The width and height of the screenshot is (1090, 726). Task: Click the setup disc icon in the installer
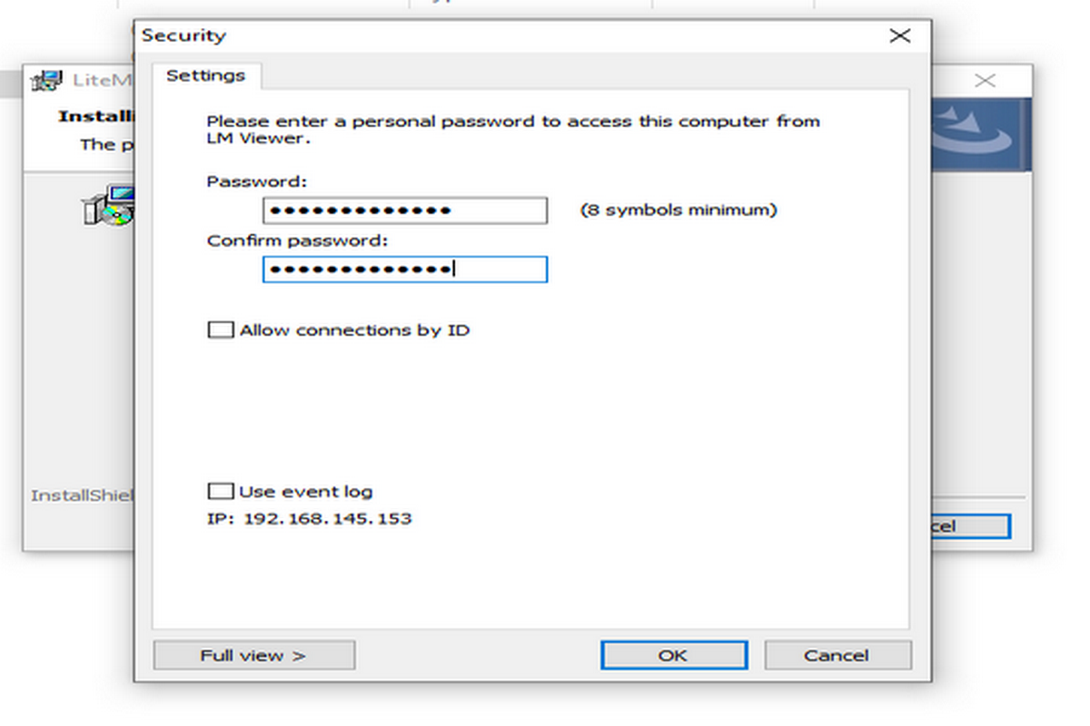click(109, 205)
